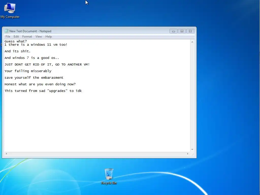260x195 pixels.
Task: Click the horizontal scrollbar left arrow
Action: [6, 154]
